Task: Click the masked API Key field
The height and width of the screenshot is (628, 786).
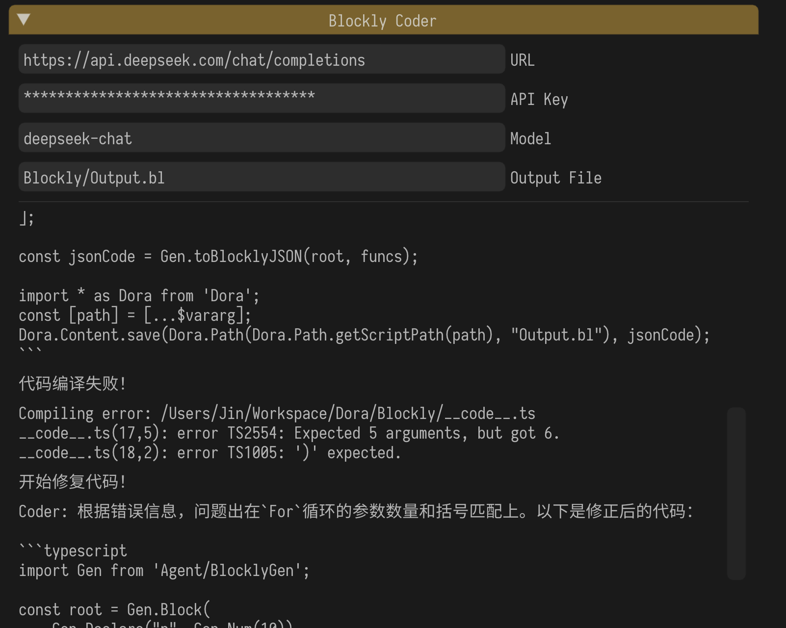Action: [262, 98]
